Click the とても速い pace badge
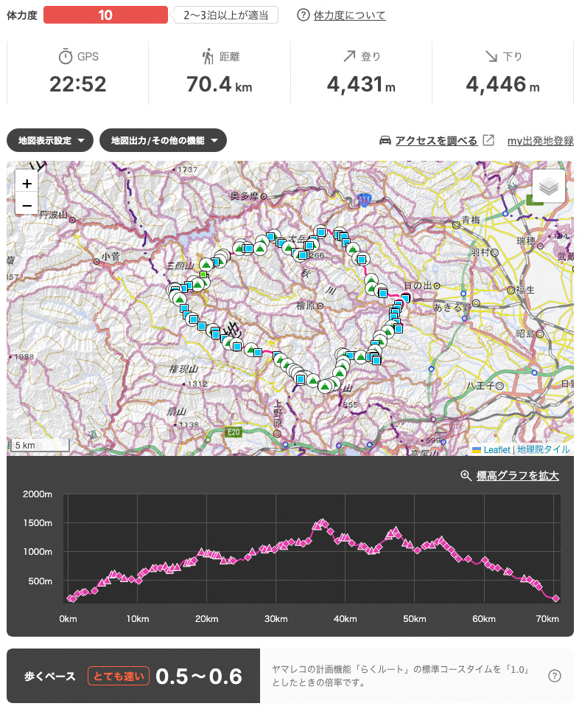 pyautogui.click(x=119, y=676)
